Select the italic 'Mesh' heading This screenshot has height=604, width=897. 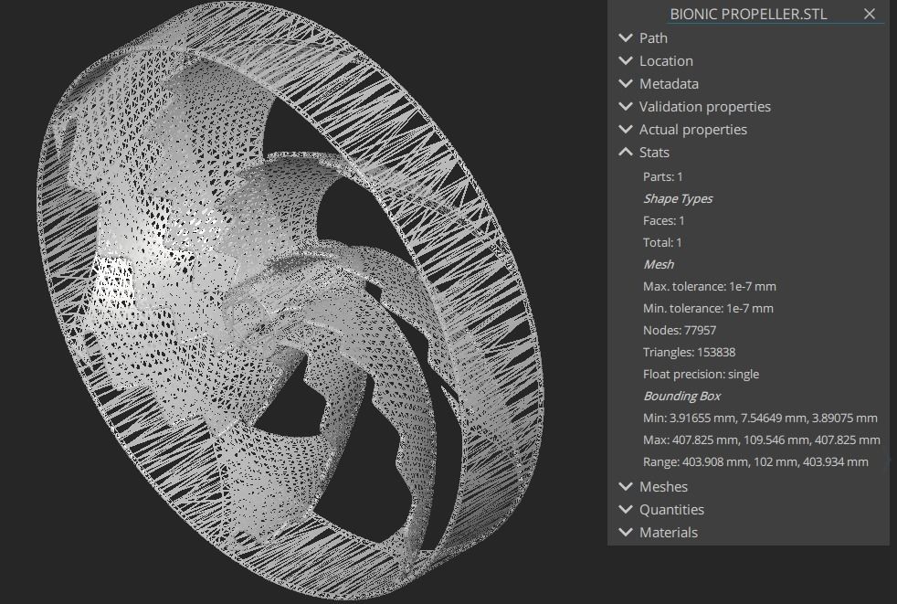[659, 264]
